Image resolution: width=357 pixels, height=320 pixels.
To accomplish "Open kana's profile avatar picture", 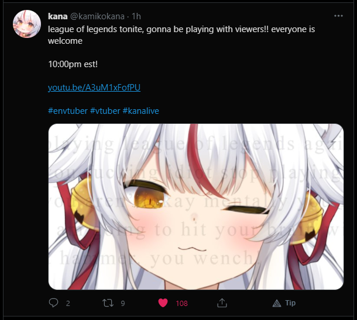I will [x=27, y=24].
